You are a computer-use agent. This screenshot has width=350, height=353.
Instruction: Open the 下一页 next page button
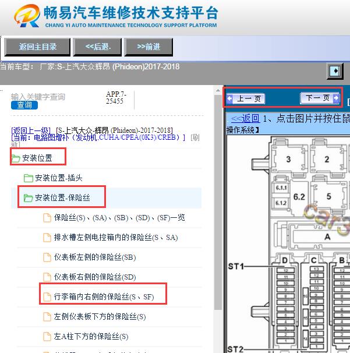(320, 98)
